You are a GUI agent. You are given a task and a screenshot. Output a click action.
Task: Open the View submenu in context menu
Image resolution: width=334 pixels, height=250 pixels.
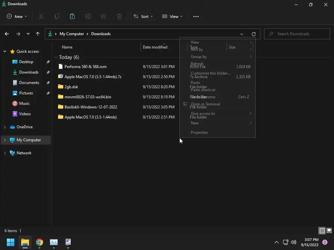coord(218,42)
